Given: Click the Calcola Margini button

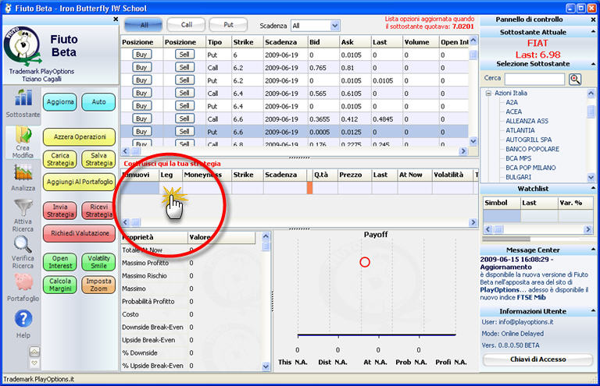Looking at the screenshot, I should [x=60, y=285].
